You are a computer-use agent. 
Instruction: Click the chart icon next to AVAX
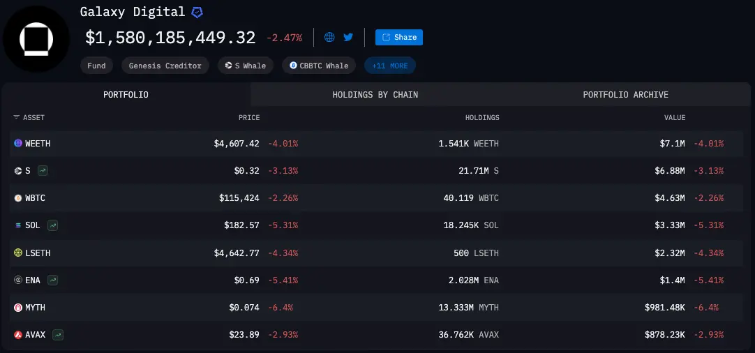click(x=58, y=335)
